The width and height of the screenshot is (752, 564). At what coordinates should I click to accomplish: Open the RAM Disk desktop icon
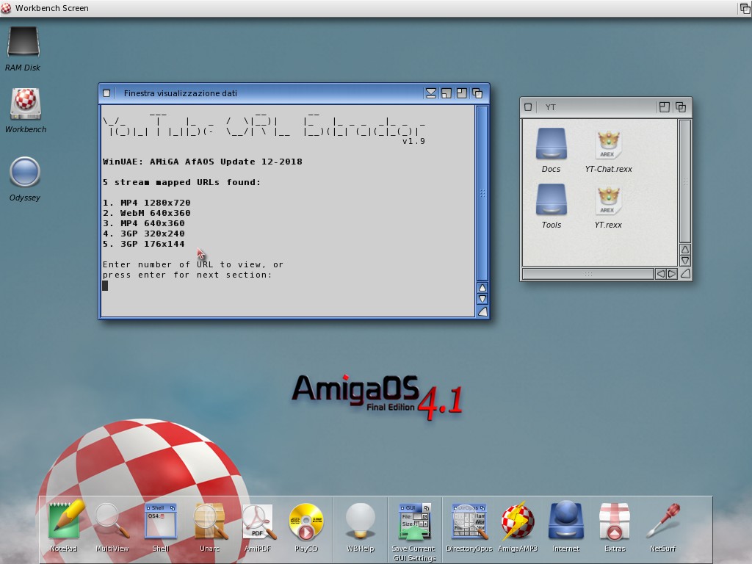tap(23, 43)
